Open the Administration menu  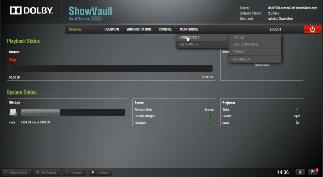click(139, 29)
